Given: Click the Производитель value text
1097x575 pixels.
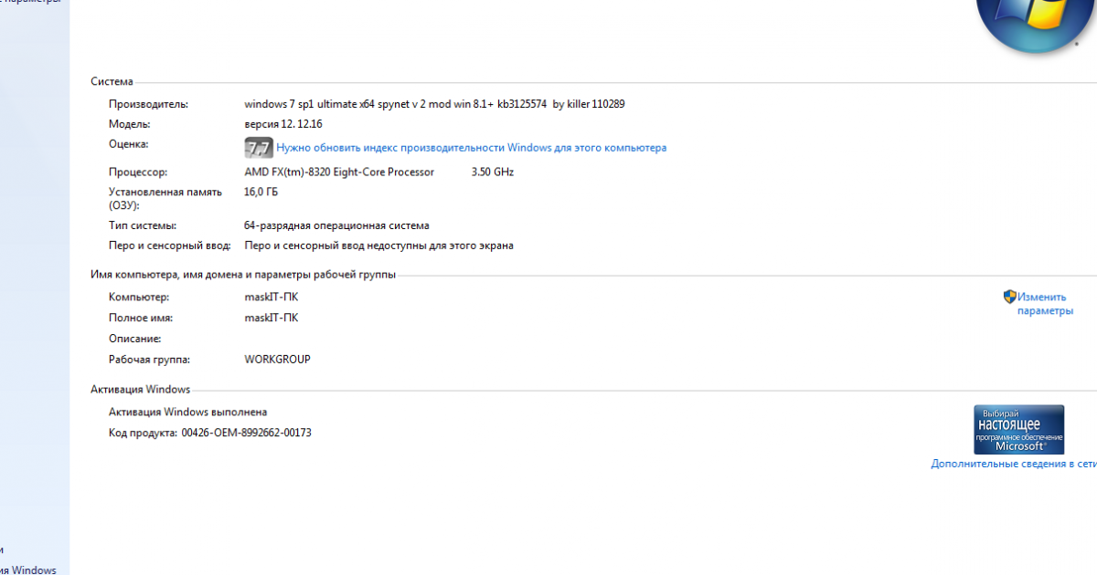Looking at the screenshot, I should (435, 104).
